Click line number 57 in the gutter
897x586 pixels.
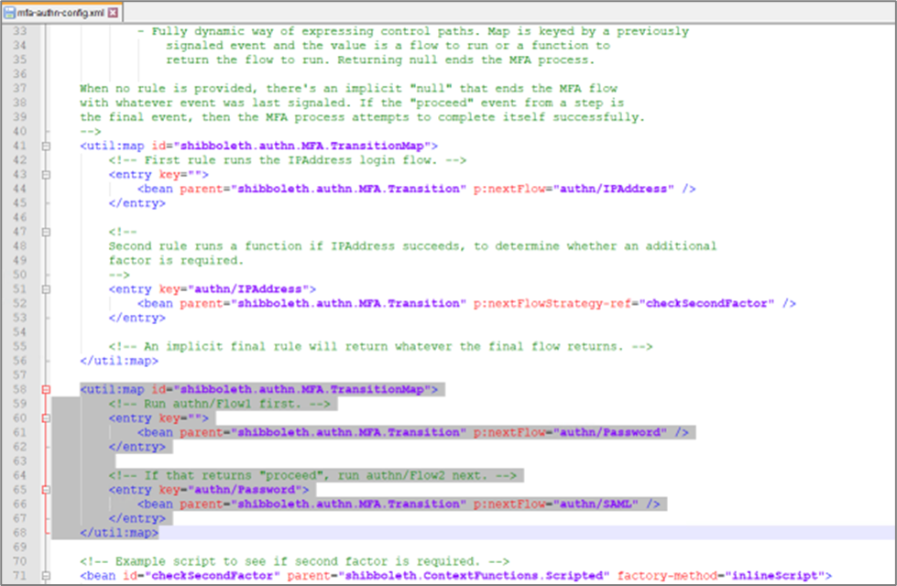point(20,374)
